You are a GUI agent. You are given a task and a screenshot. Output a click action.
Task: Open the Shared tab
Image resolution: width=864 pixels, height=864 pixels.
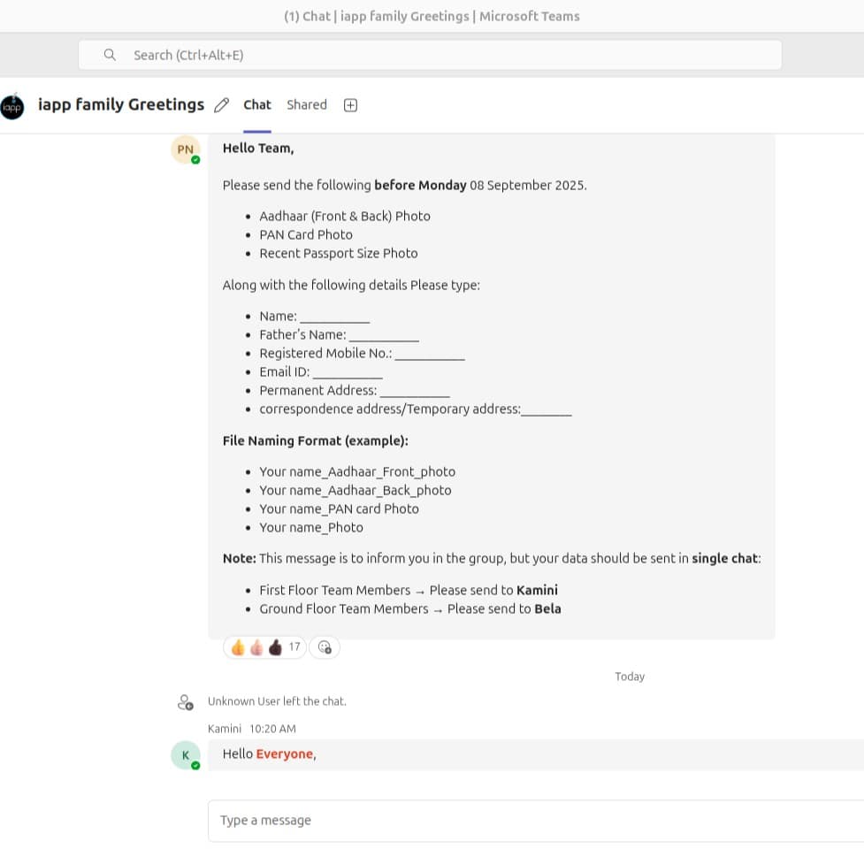click(306, 104)
